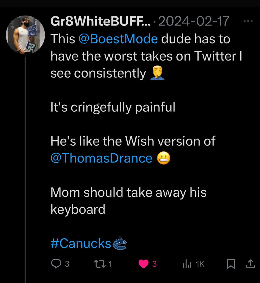Open the three-dot more options menu
This screenshot has height=283, width=260.
tap(248, 21)
